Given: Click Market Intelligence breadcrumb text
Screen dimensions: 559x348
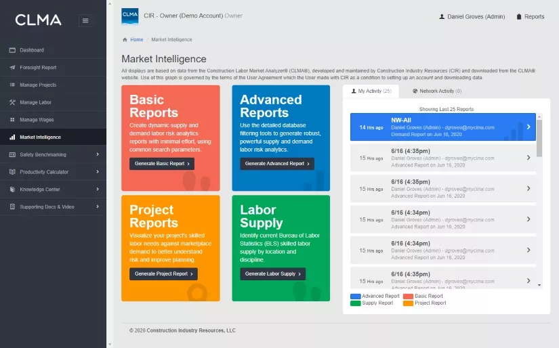Looking at the screenshot, I should coord(171,39).
